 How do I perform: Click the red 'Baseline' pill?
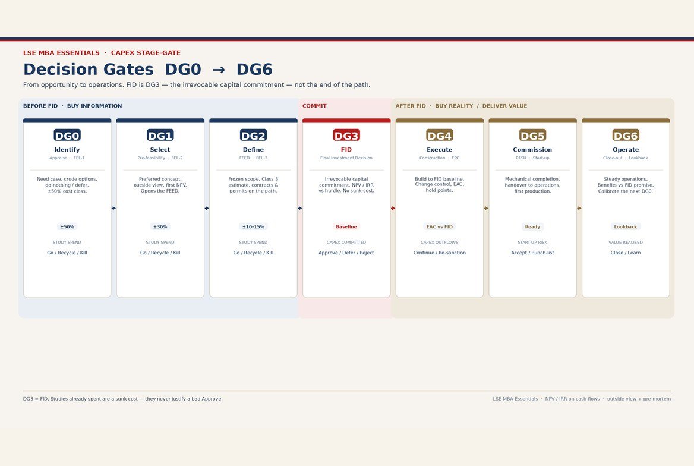tap(346, 227)
